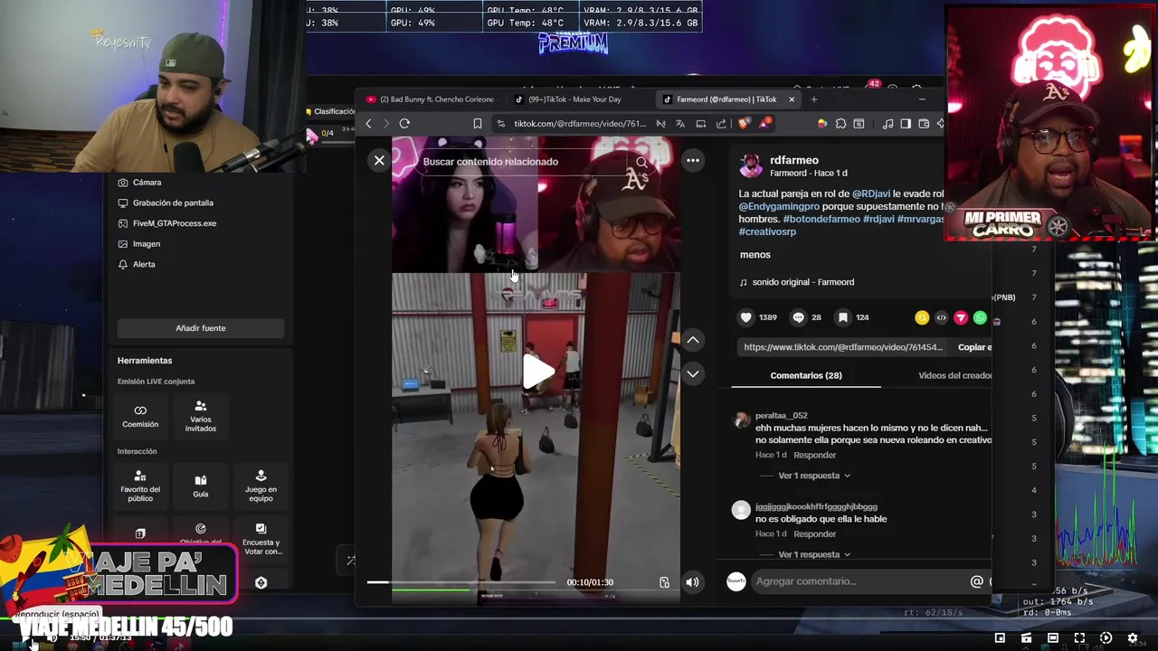
Task: Collapse caption with 'menos'
Action: (755, 255)
